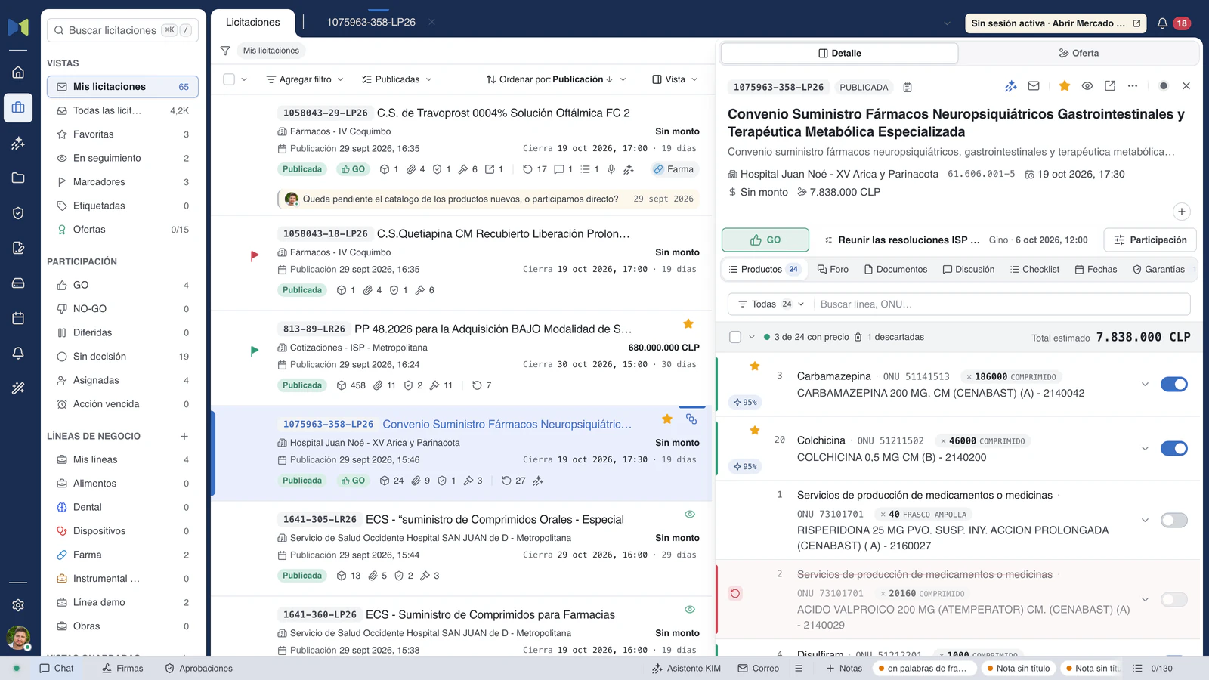This screenshot has width=1209, height=680.
Task: Copy the 1075963-358-LP26 code via clipboard icon
Action: point(908,88)
